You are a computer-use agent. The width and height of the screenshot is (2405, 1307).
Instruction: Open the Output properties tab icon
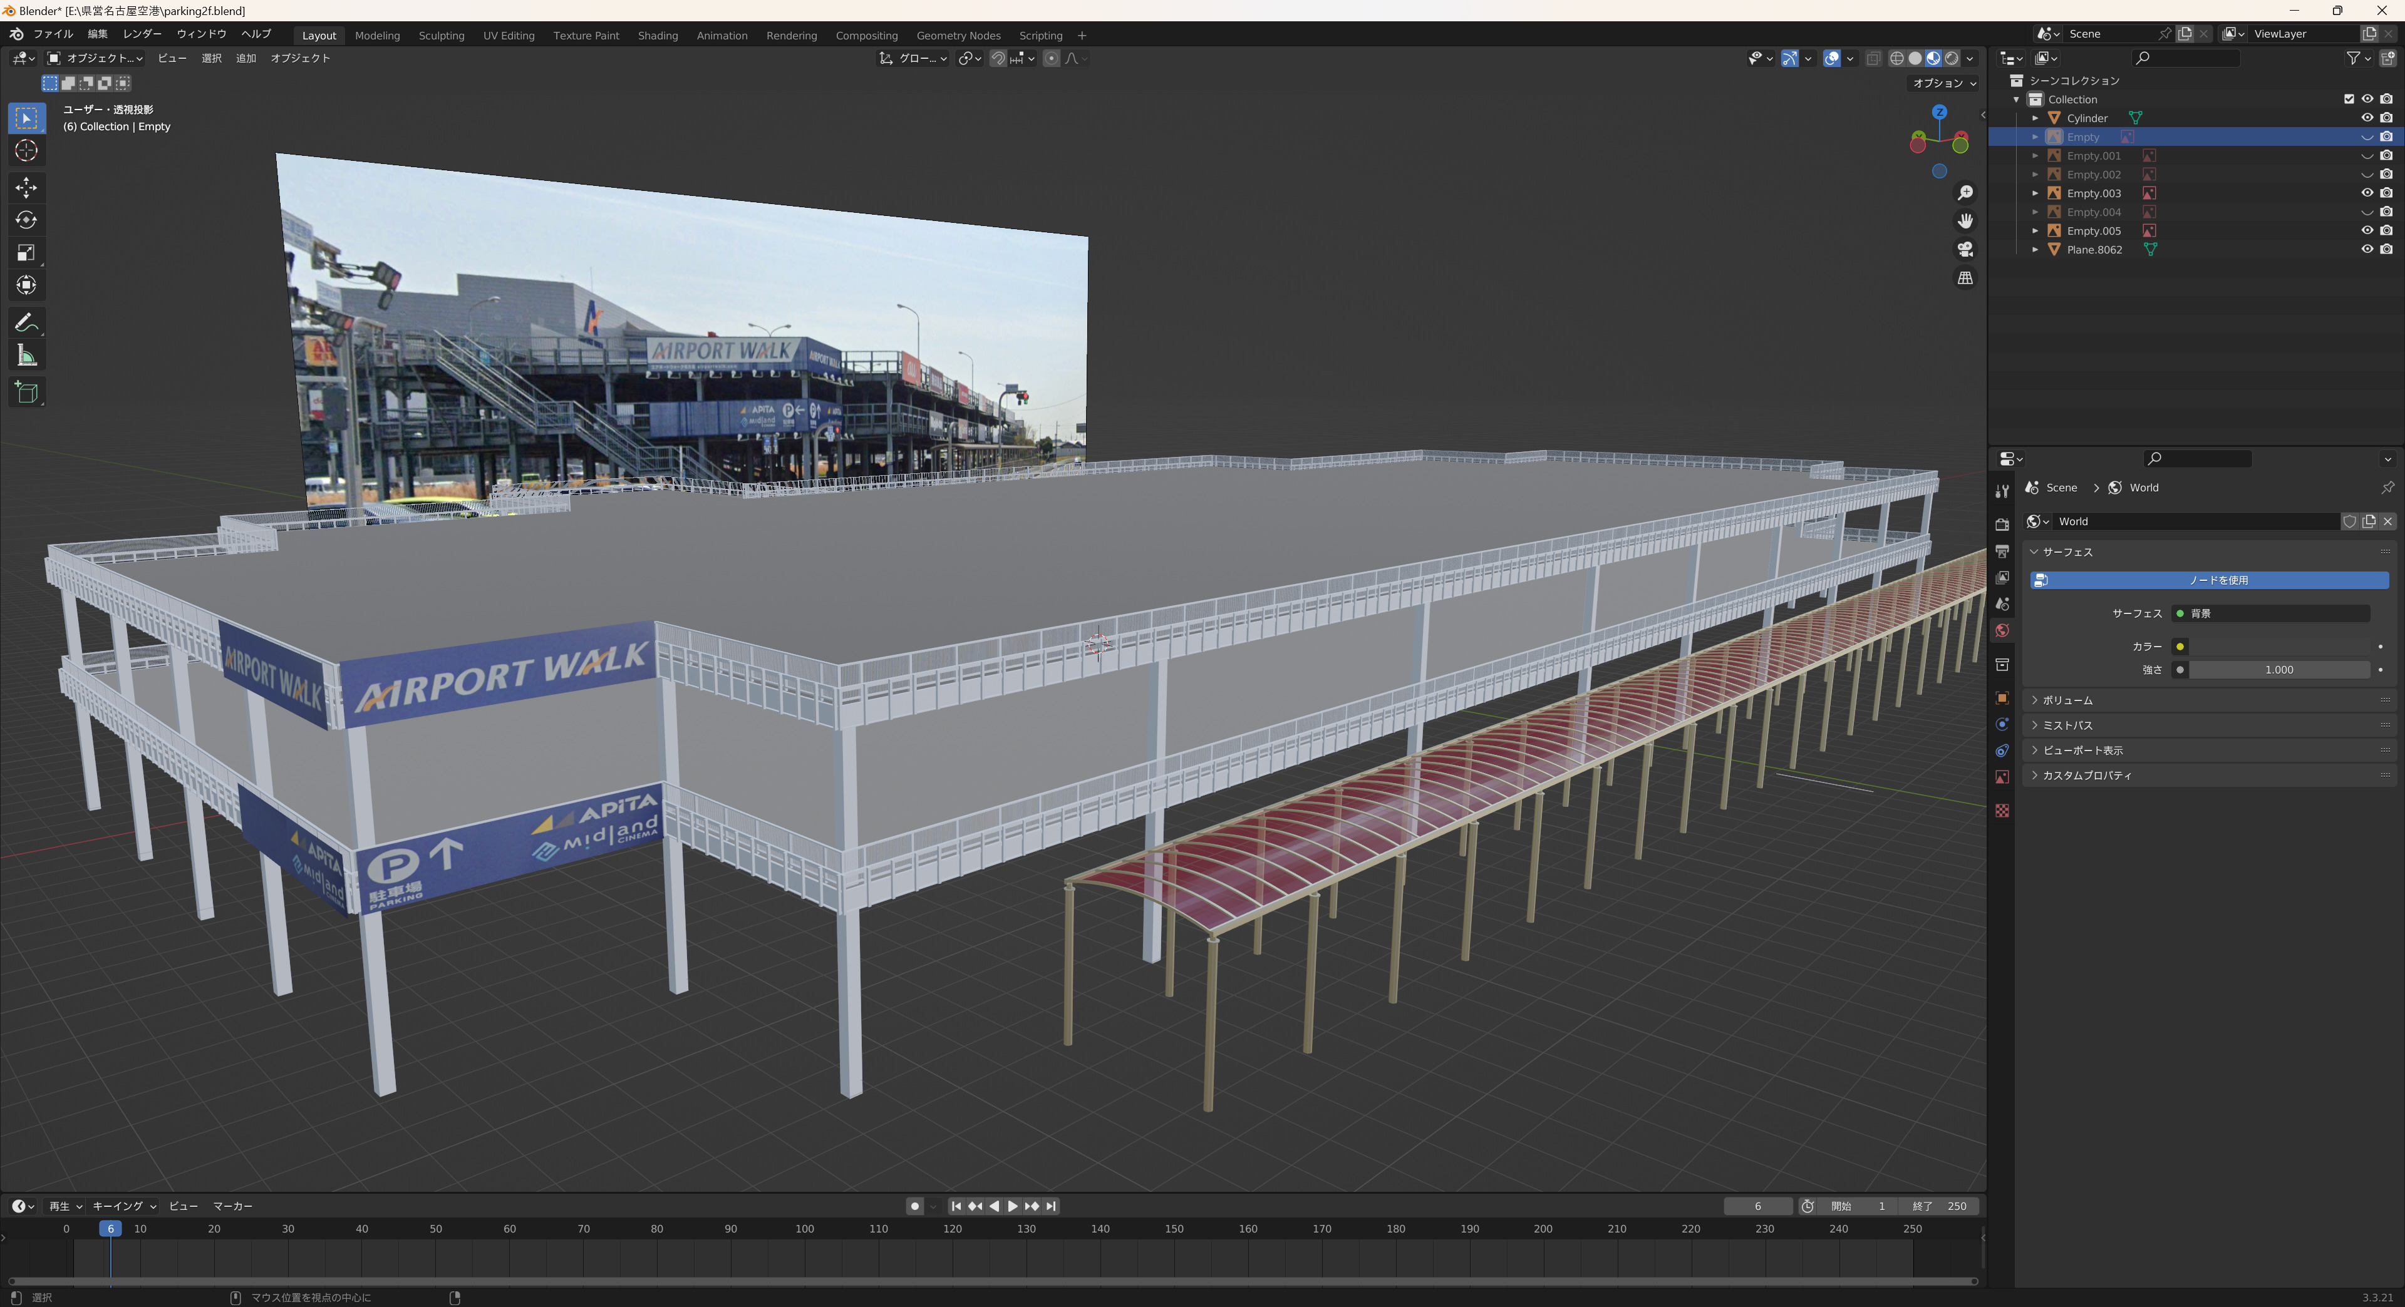(2002, 551)
